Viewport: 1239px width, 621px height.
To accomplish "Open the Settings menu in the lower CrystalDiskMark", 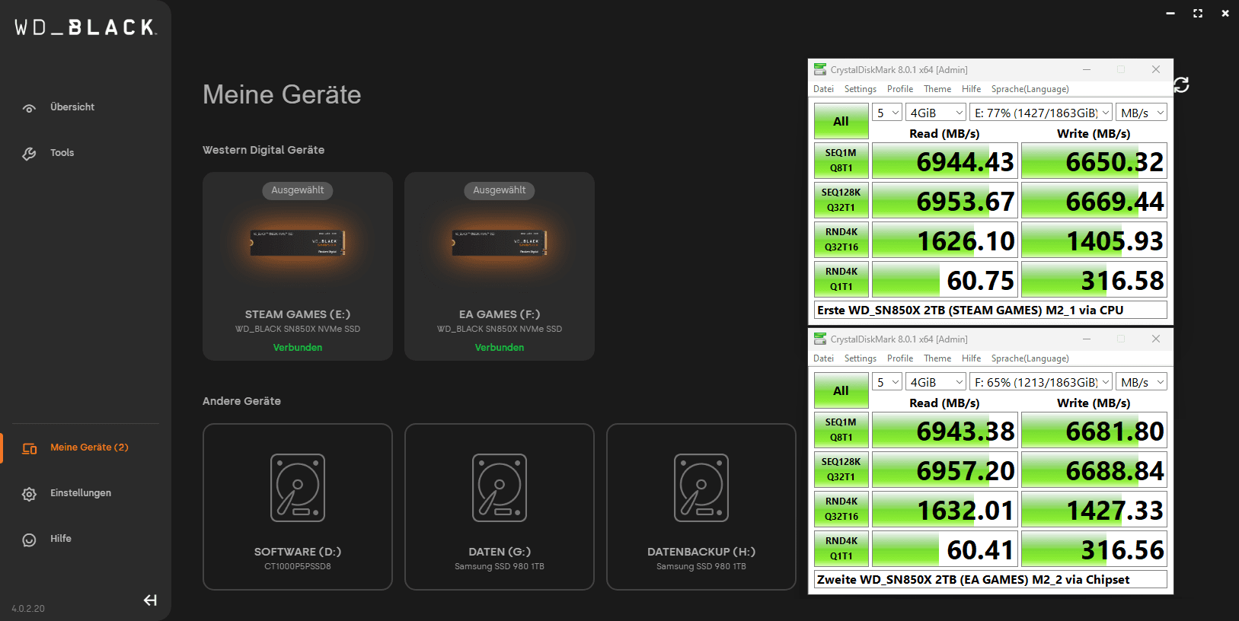I will (861, 358).
